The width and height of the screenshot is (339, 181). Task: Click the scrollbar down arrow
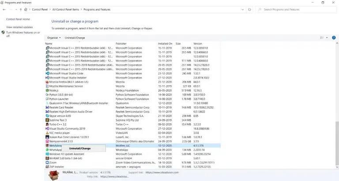[x=337, y=167]
